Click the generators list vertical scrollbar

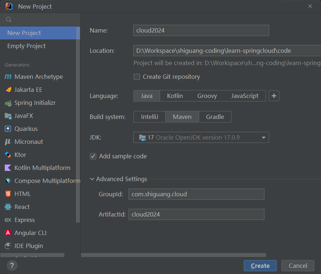click(78, 124)
